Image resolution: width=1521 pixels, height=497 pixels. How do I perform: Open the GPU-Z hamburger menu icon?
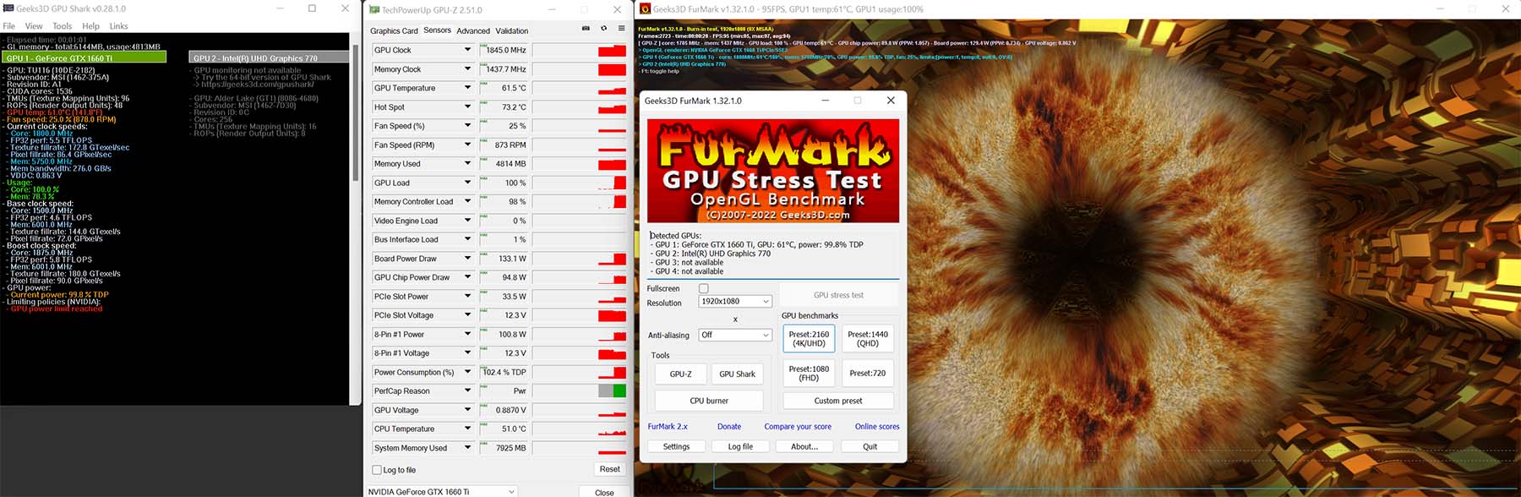621,29
